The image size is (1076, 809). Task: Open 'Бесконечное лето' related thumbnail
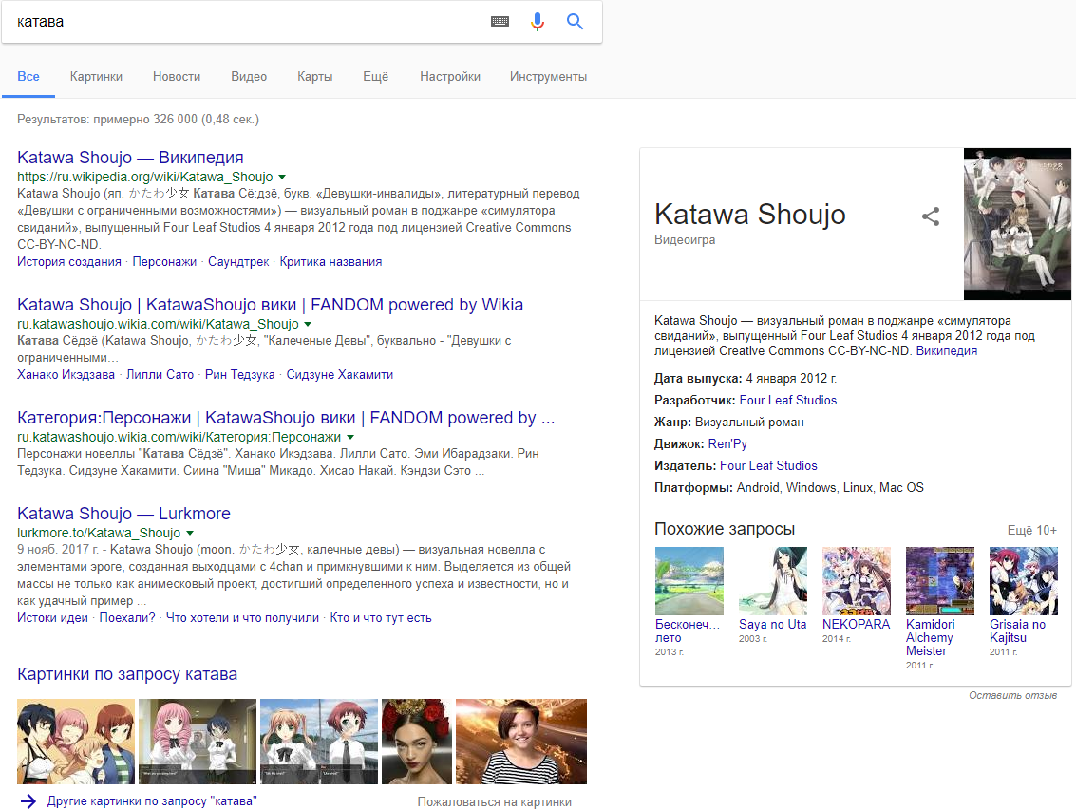click(x=689, y=580)
